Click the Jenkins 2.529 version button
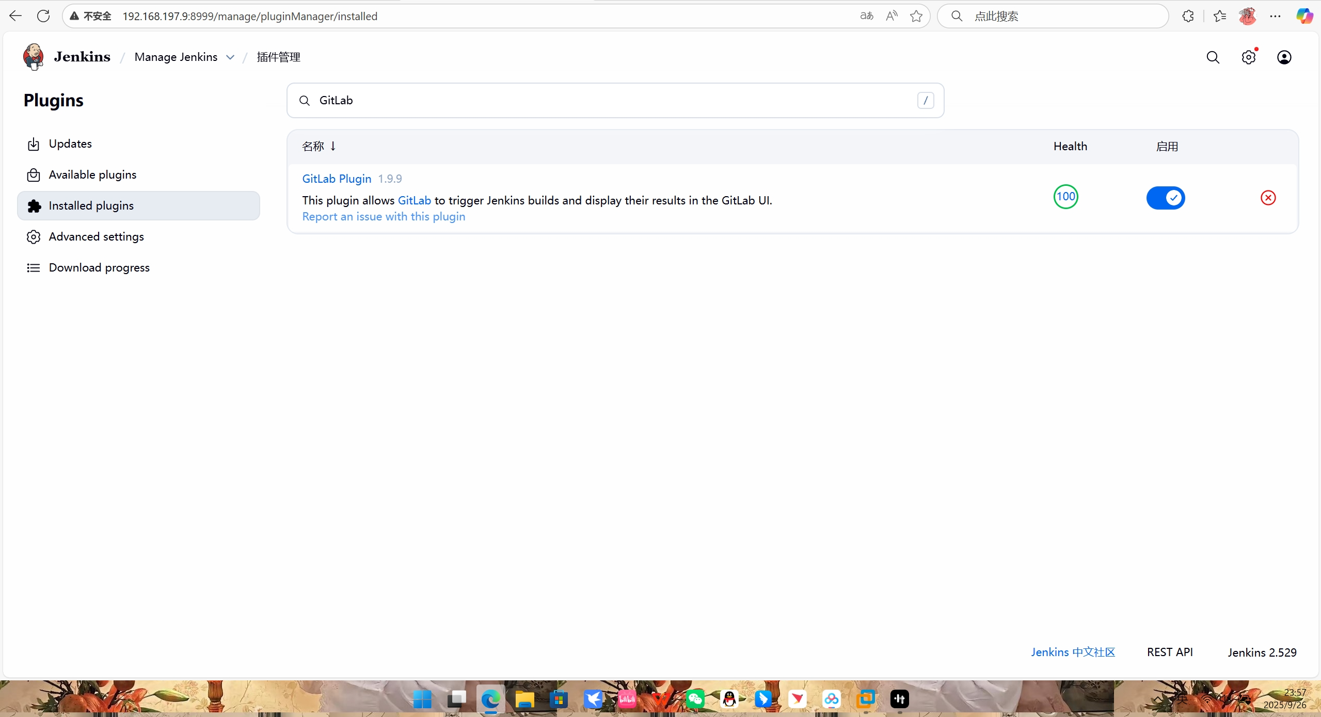The height and width of the screenshot is (717, 1321). pyautogui.click(x=1262, y=652)
